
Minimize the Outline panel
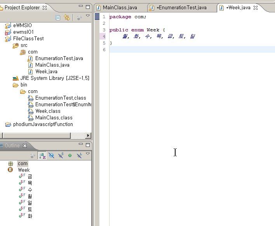[81, 144]
